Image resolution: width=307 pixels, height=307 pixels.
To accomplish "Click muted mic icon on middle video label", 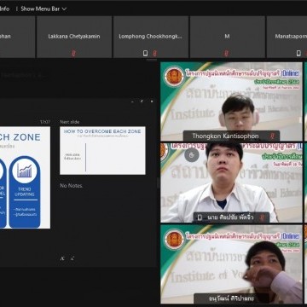I will 262,217.
